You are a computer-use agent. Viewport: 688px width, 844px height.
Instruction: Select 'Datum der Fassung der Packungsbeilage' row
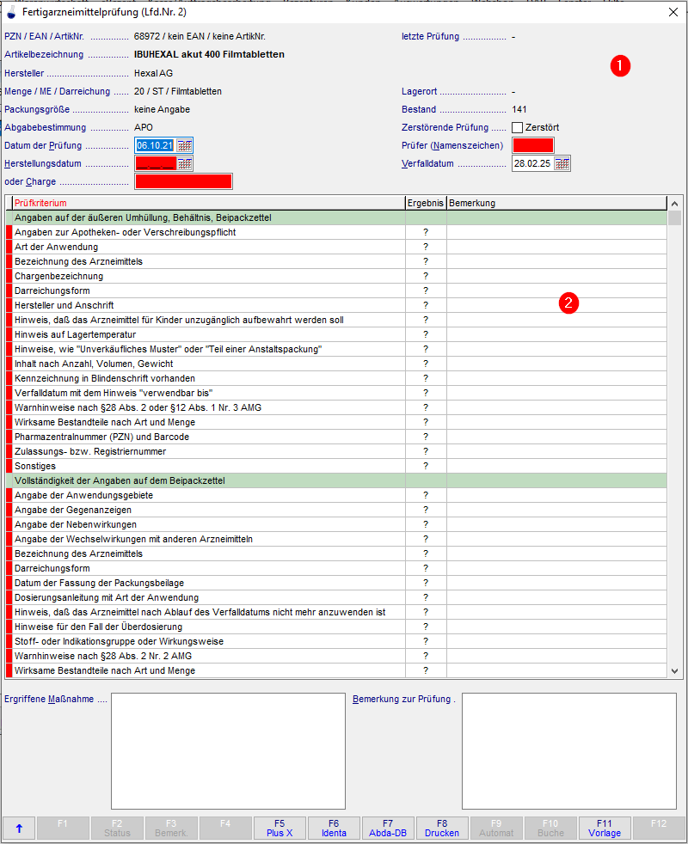[336, 583]
